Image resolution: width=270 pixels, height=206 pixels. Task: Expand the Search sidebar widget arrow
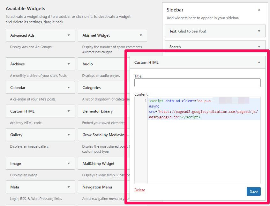point(259,47)
